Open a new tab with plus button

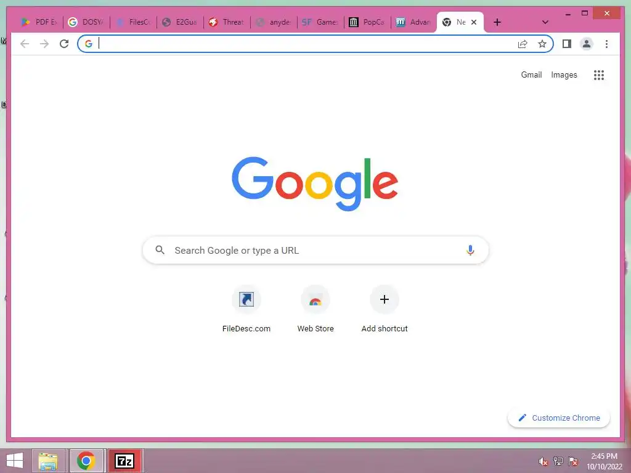(497, 22)
